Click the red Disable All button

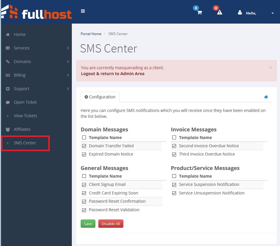click(x=111, y=224)
